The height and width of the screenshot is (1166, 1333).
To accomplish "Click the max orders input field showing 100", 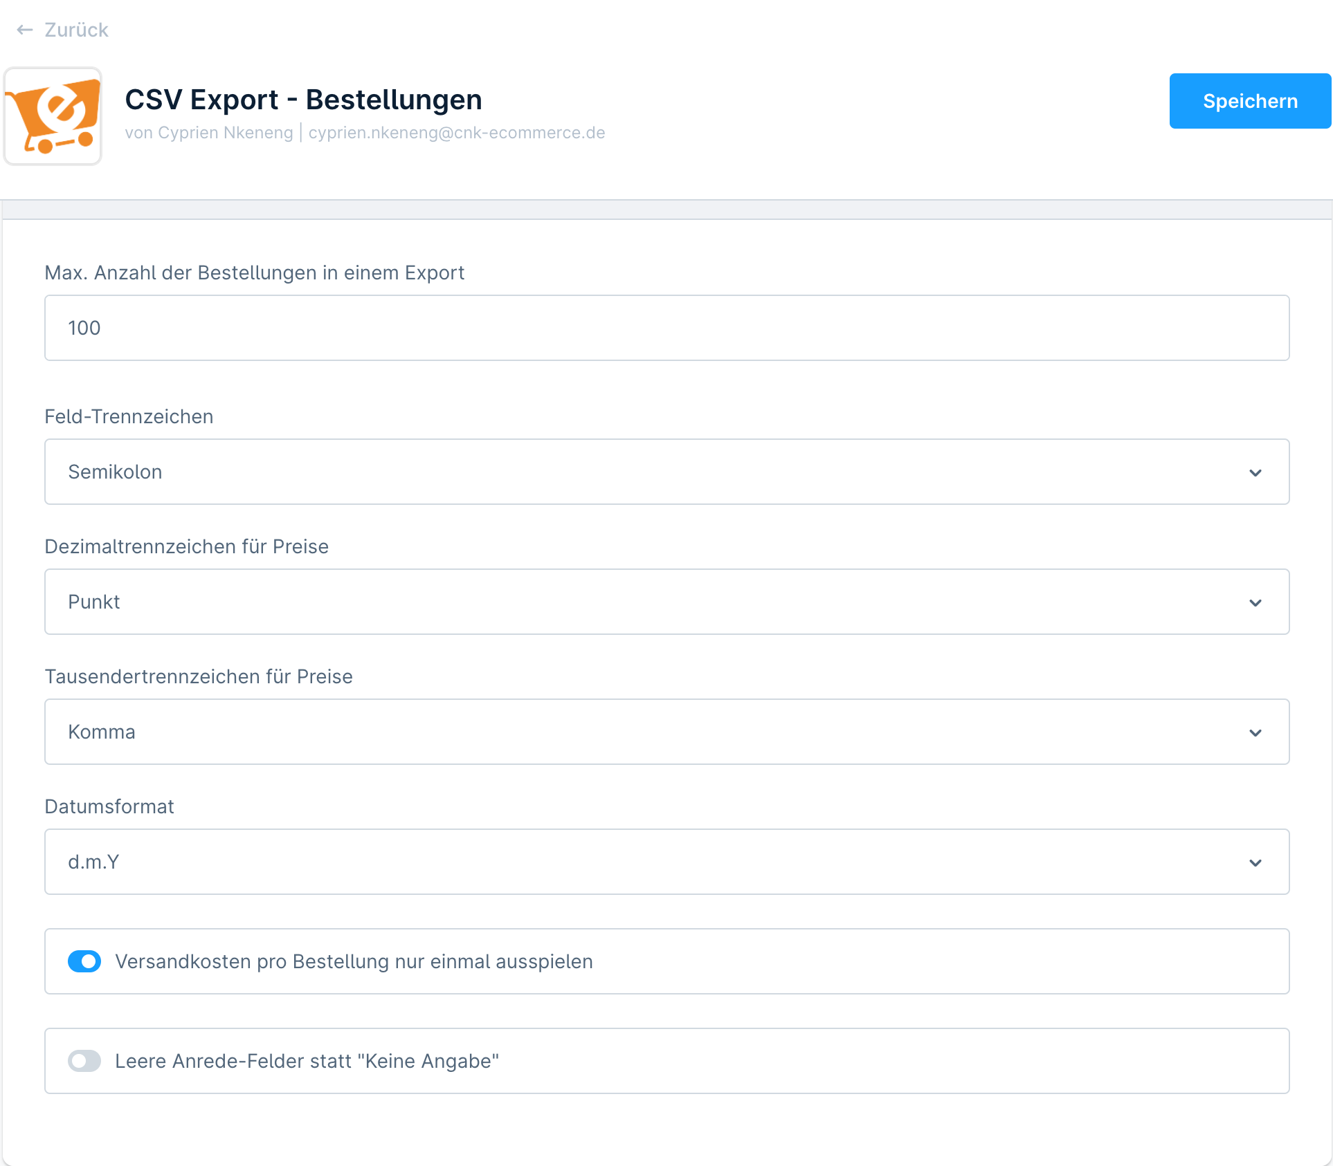I will 667,328.
